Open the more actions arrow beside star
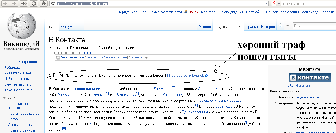The height and width of the screenshot is (133, 336). [x=287, y=26]
